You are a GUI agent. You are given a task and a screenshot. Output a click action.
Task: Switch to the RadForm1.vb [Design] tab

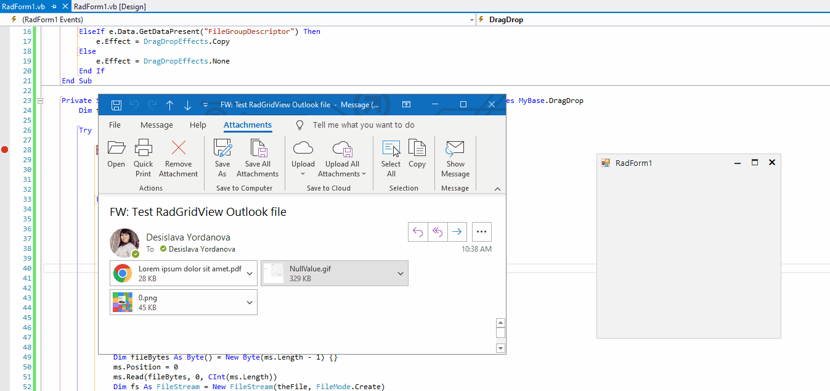(x=110, y=6)
